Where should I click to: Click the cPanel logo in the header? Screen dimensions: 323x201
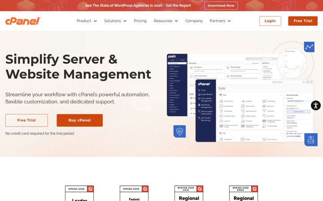(23, 21)
